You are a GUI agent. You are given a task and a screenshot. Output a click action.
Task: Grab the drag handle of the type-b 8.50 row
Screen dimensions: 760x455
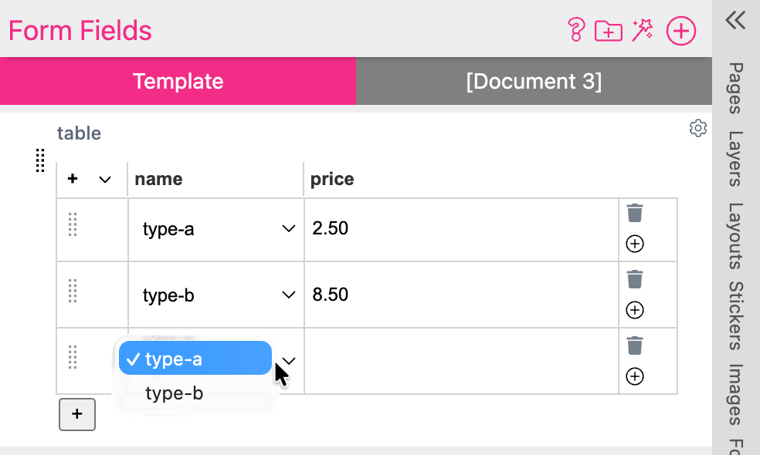pyautogui.click(x=73, y=291)
